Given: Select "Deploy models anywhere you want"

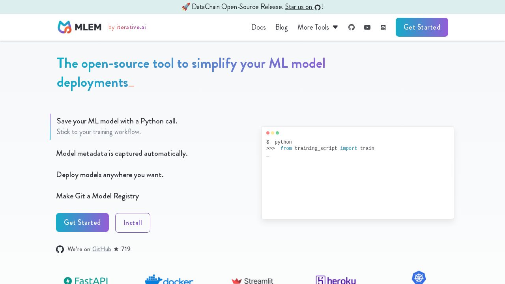Looking at the screenshot, I should tap(110, 175).
